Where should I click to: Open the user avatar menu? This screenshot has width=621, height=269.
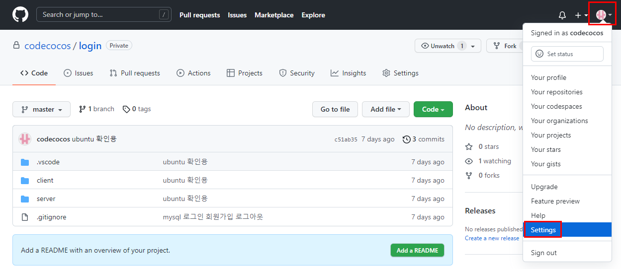pos(604,15)
